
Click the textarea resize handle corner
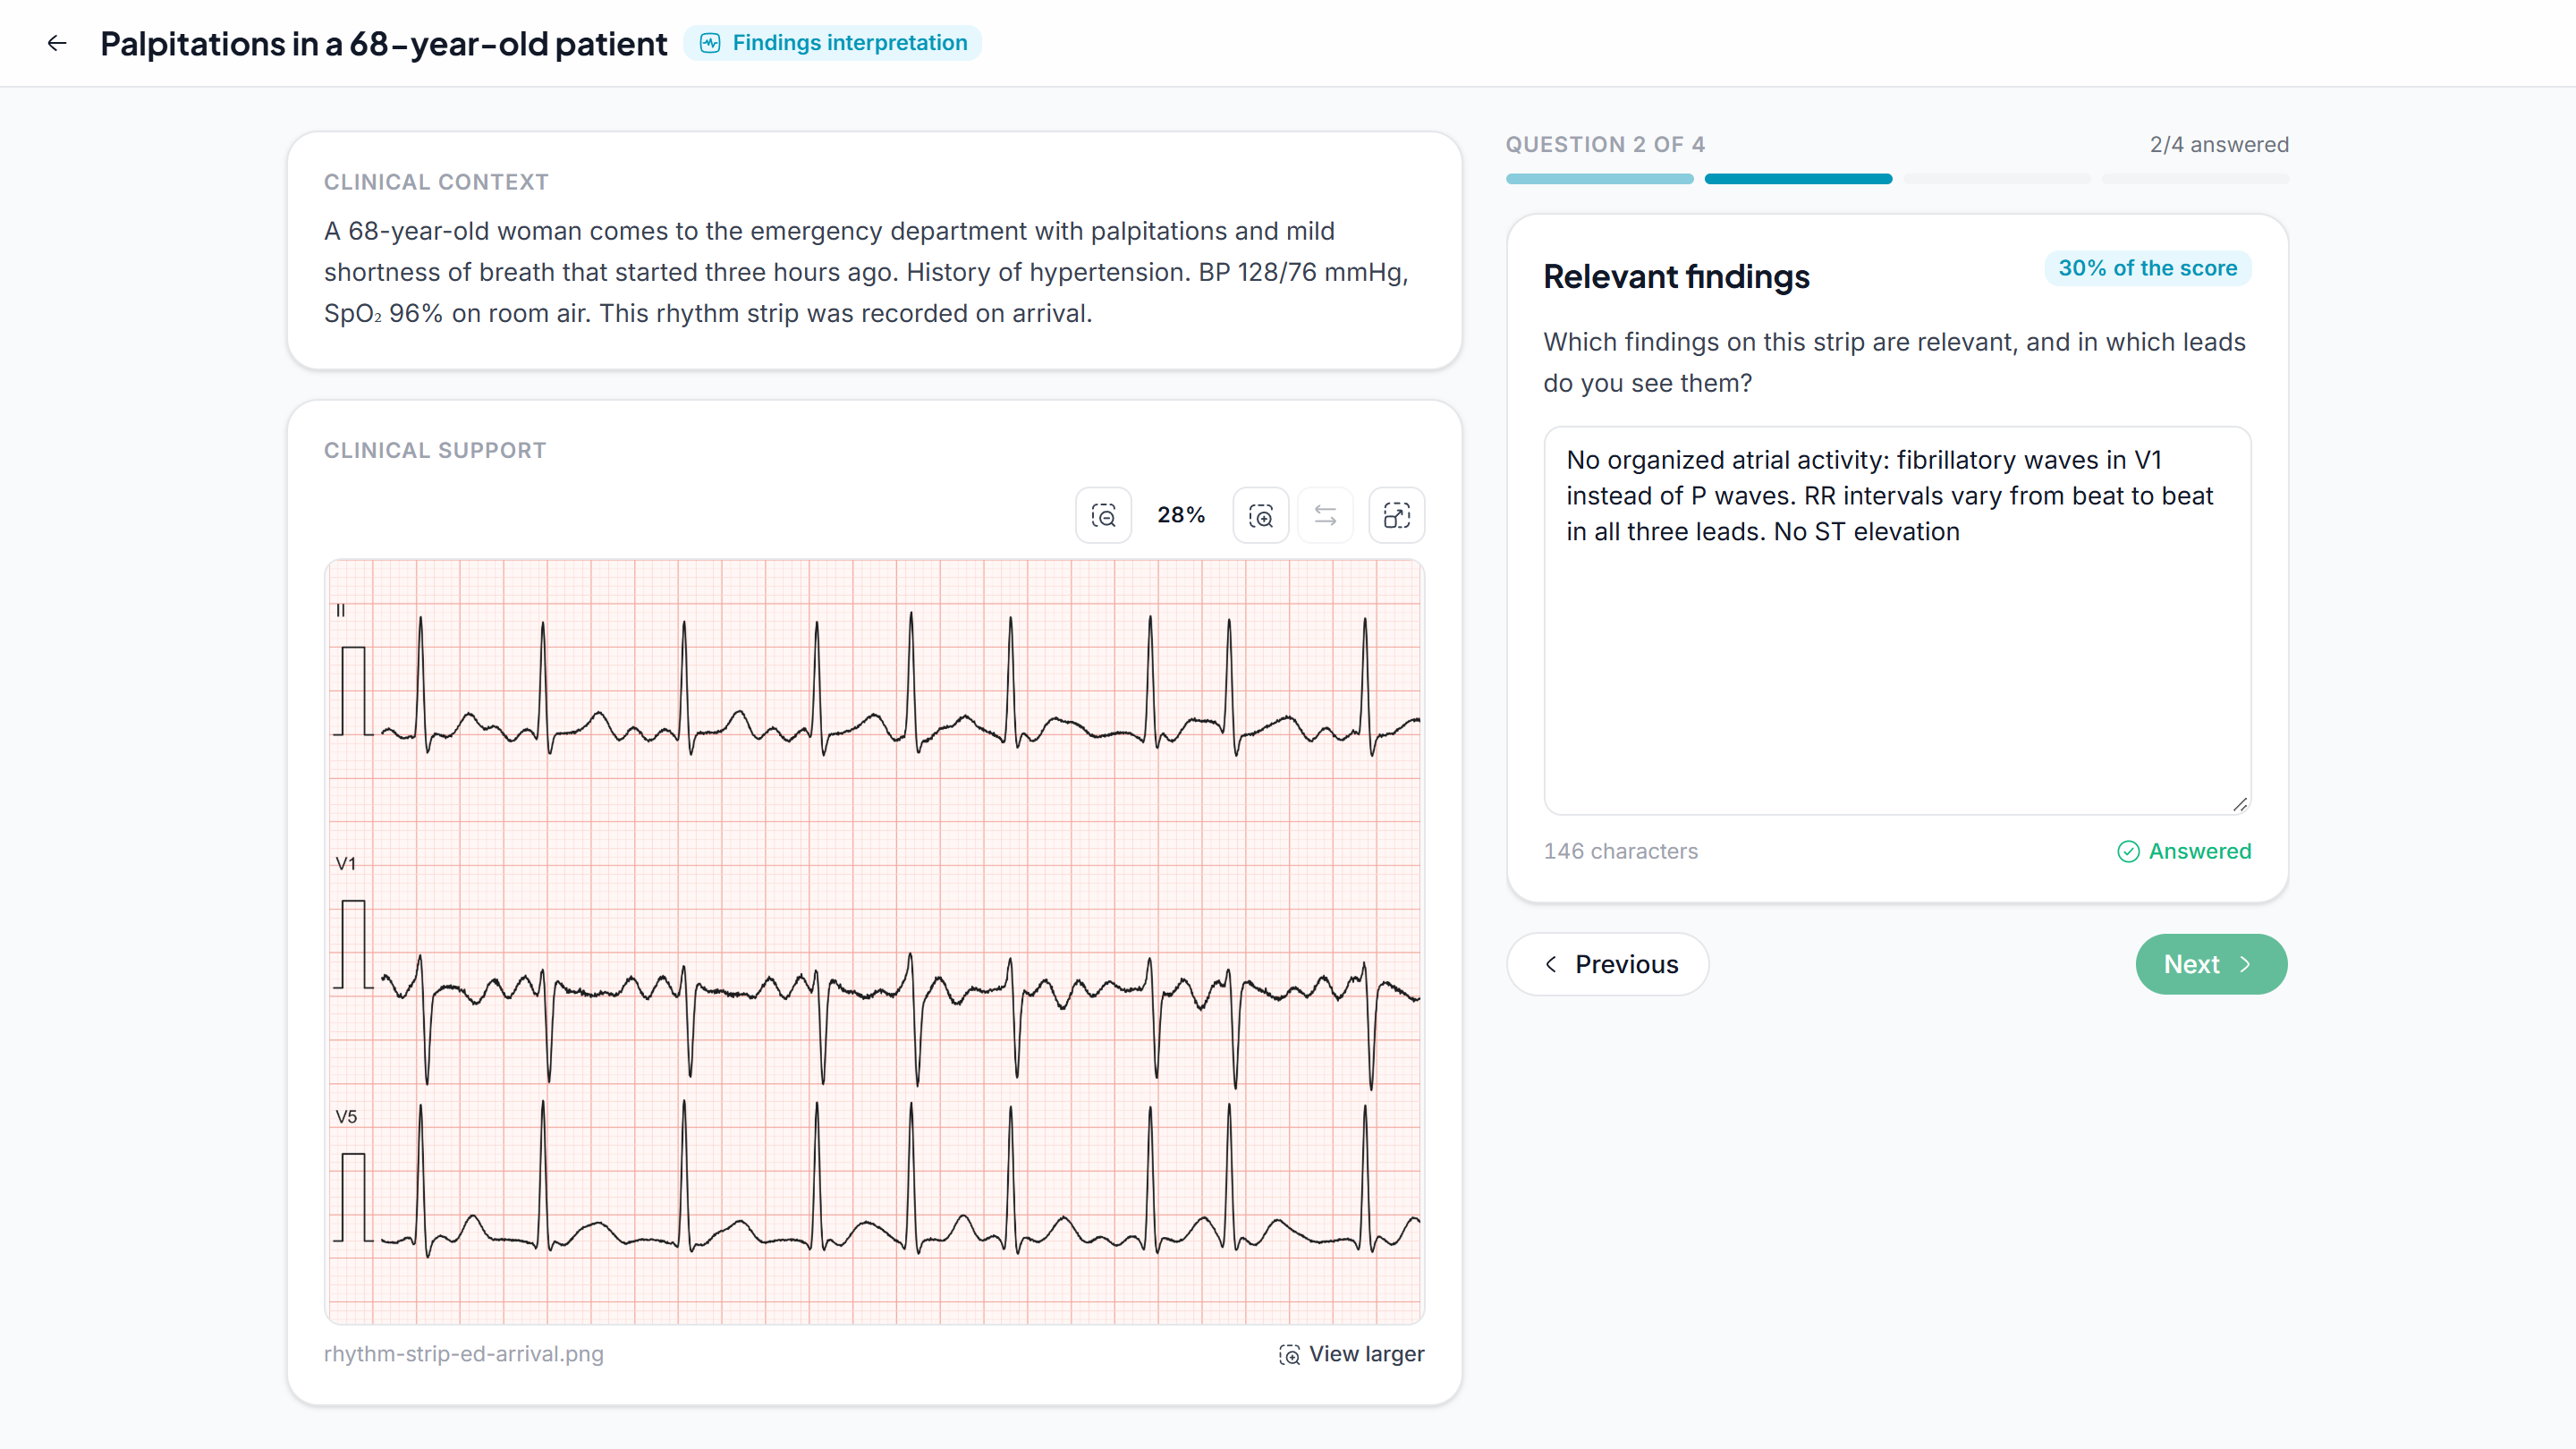coord(2240,804)
